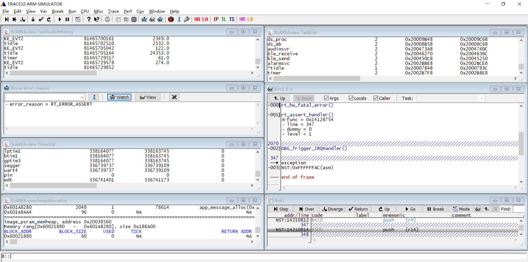Click the second glasses view icon in the main toolbar
Image resolution: width=528 pixels, height=262 pixels.
point(152,19)
